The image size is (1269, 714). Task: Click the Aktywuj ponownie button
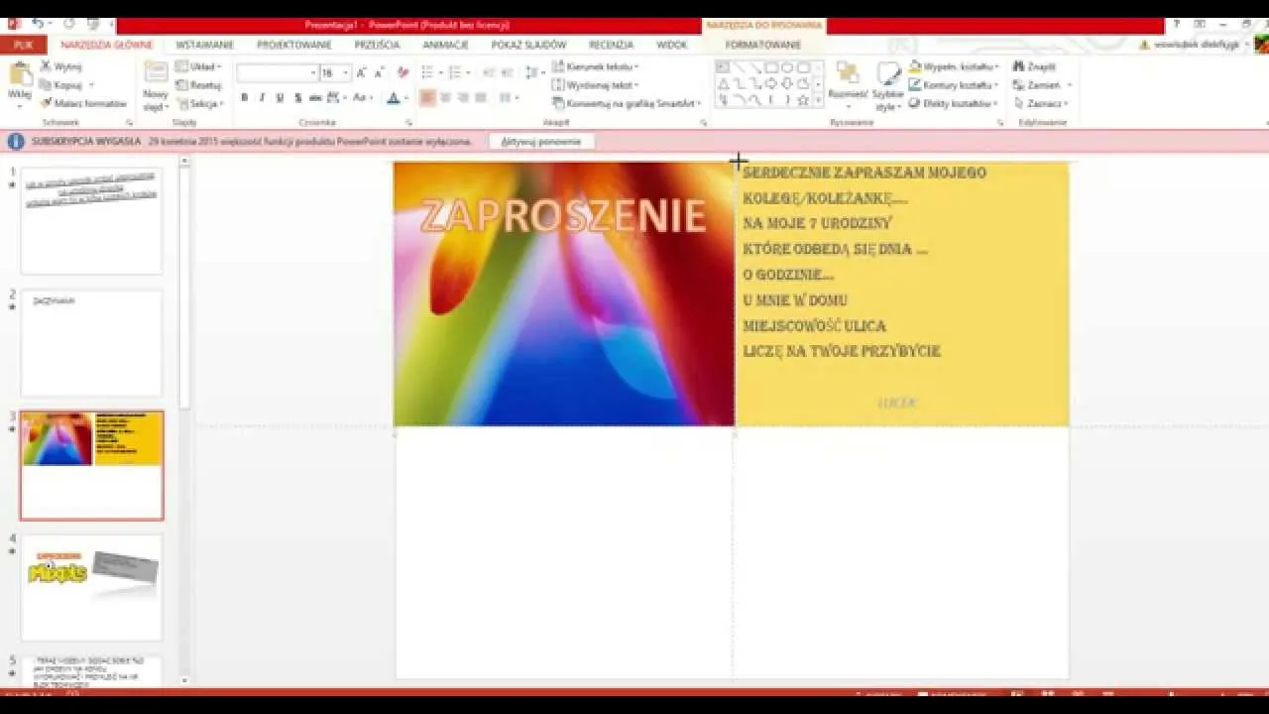click(541, 142)
